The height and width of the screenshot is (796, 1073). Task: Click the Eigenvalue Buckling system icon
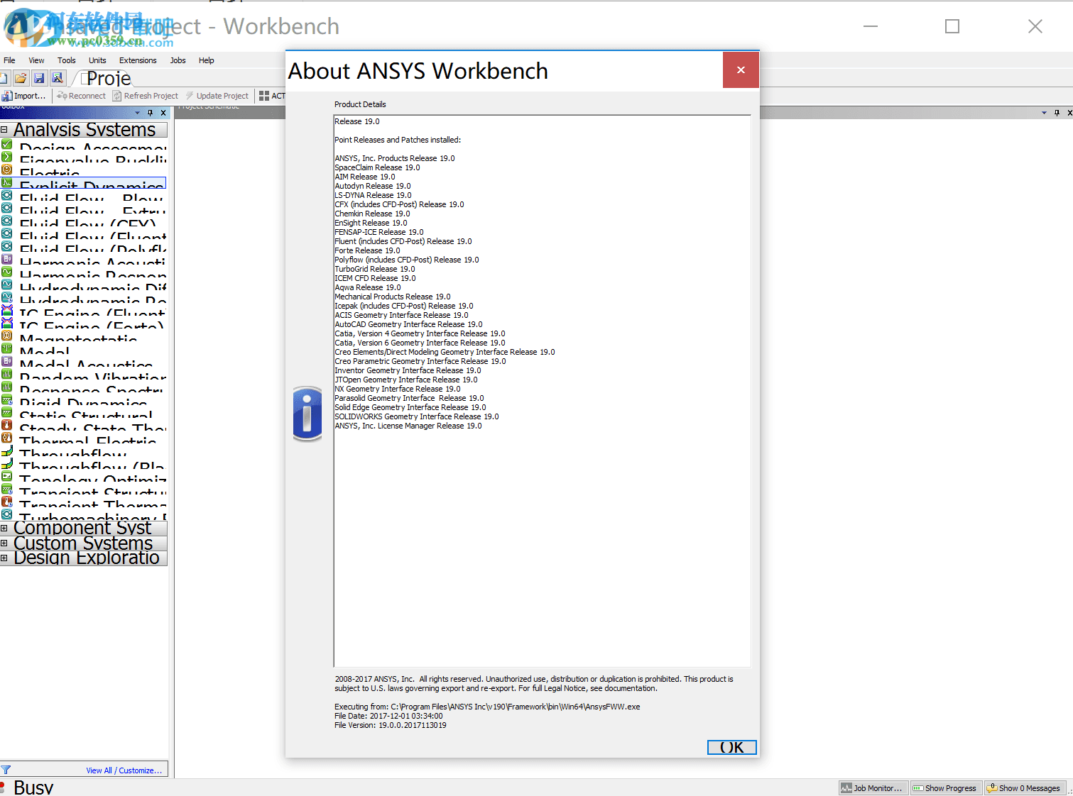(7, 157)
